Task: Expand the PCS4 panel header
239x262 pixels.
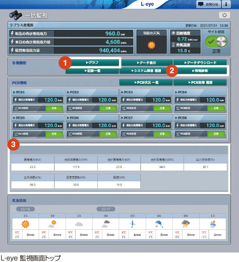Action: pos(200,92)
